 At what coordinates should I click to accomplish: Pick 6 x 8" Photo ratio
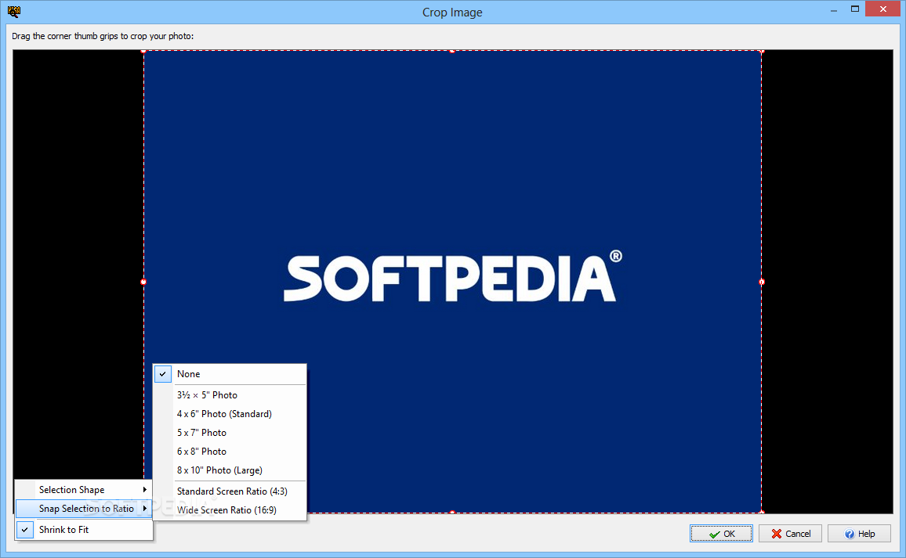(x=230, y=452)
